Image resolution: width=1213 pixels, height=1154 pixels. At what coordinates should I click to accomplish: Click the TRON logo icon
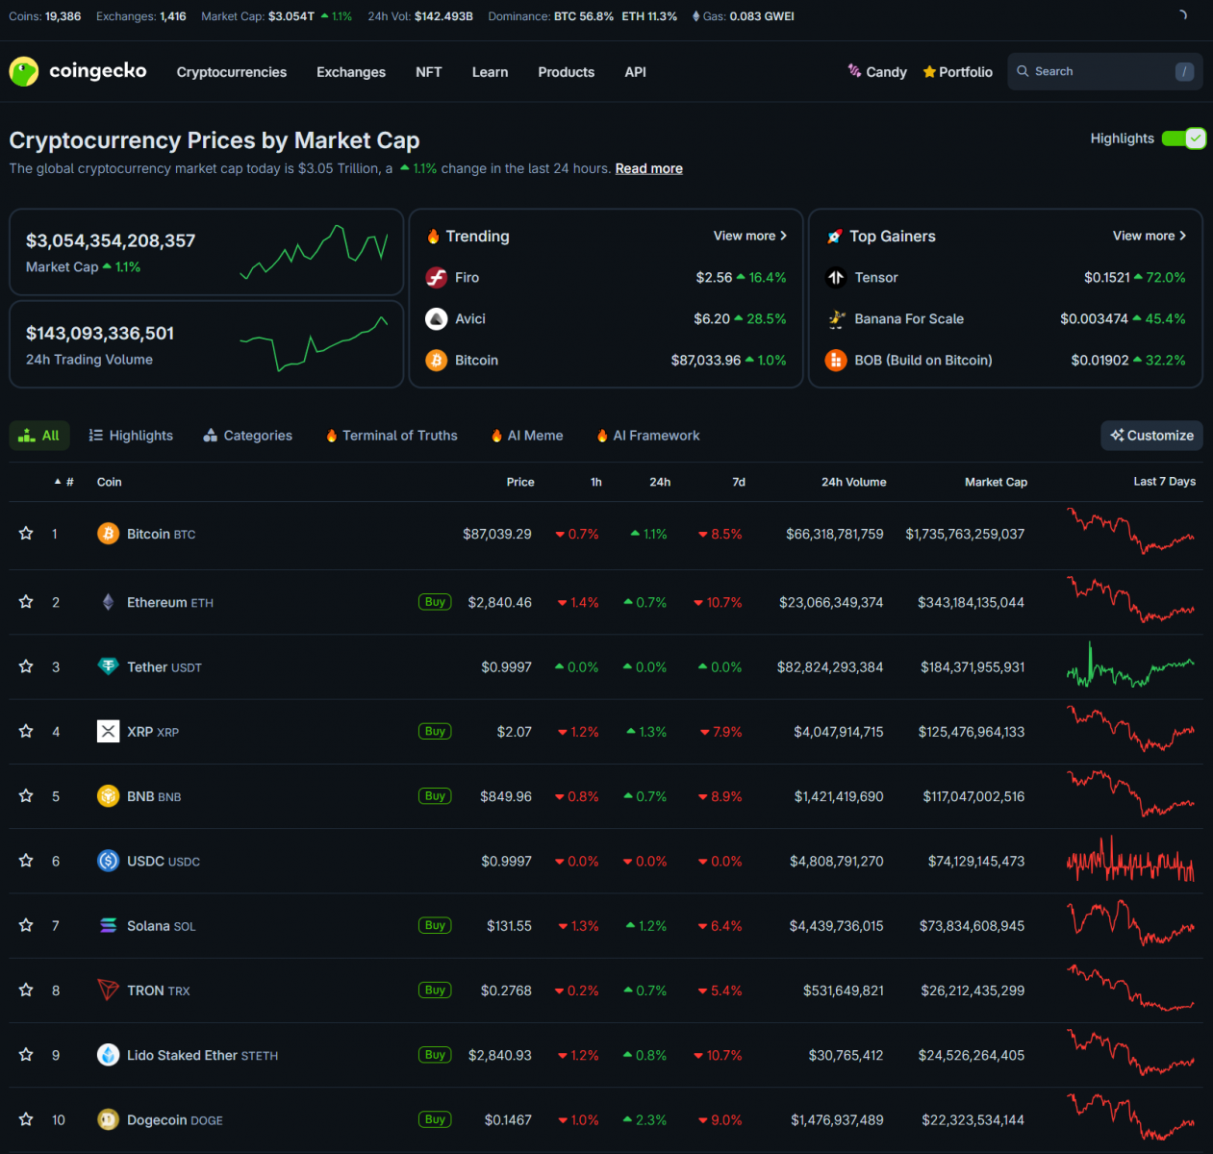pyautogui.click(x=108, y=990)
